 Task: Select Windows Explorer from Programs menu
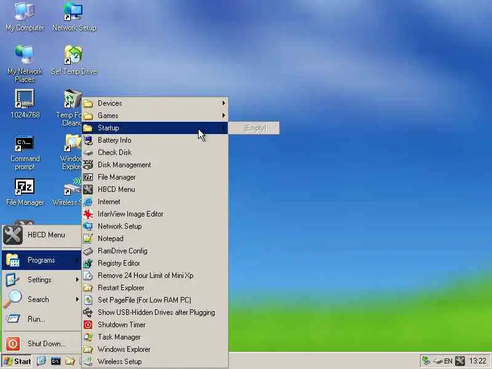(155, 349)
